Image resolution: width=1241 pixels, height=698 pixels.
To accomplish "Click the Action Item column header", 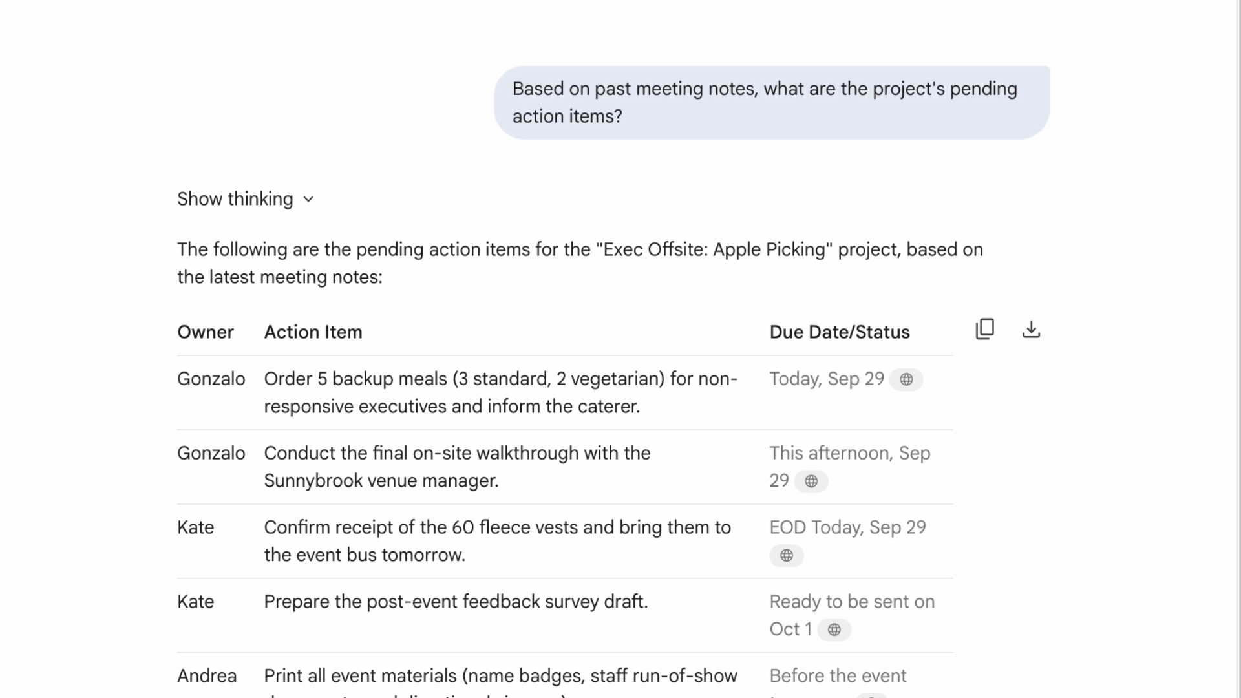I will point(313,332).
